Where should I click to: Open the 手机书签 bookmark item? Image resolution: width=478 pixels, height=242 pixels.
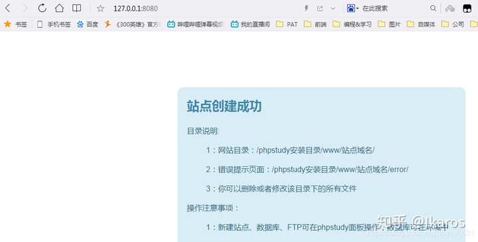[x=54, y=24]
